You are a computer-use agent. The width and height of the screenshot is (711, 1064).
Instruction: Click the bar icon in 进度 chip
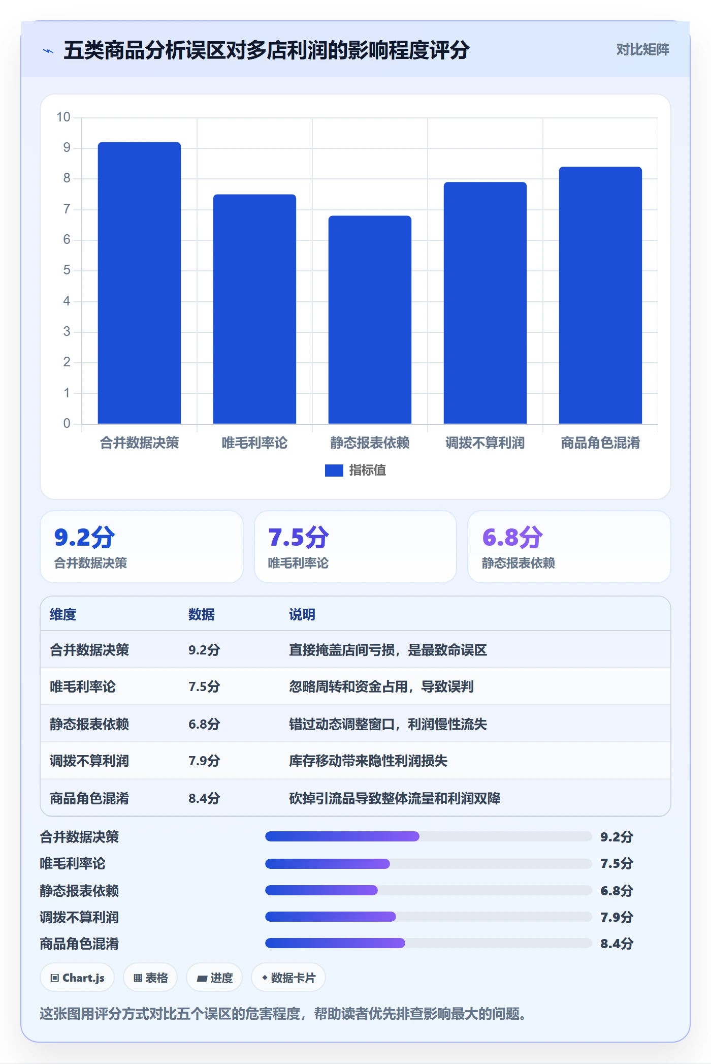coord(202,979)
